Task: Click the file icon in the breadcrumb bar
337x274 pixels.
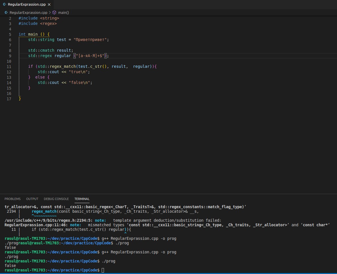Action: (6, 12)
